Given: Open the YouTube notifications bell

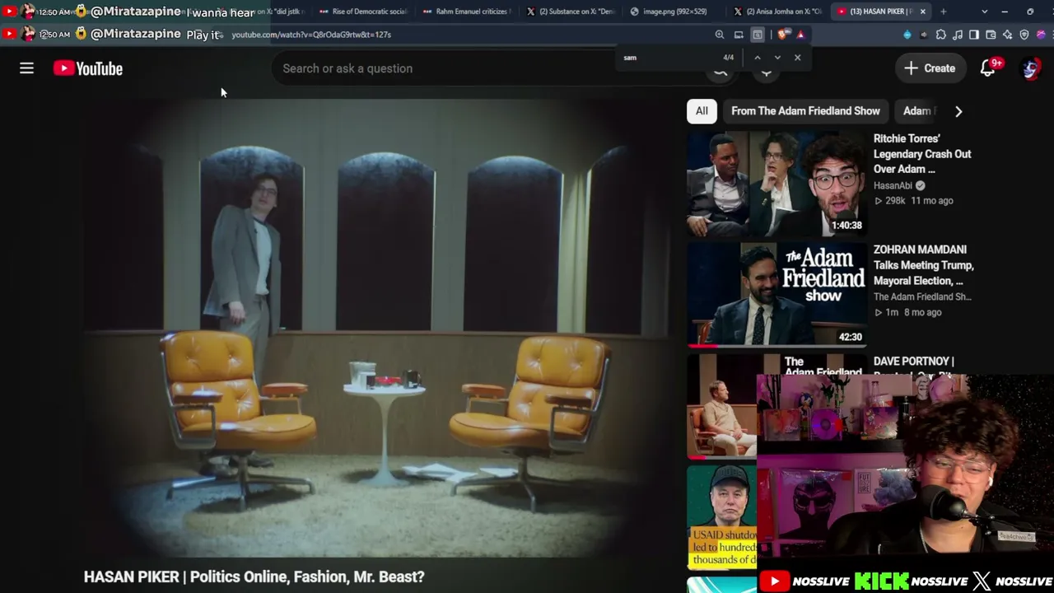Looking at the screenshot, I should click(x=987, y=68).
